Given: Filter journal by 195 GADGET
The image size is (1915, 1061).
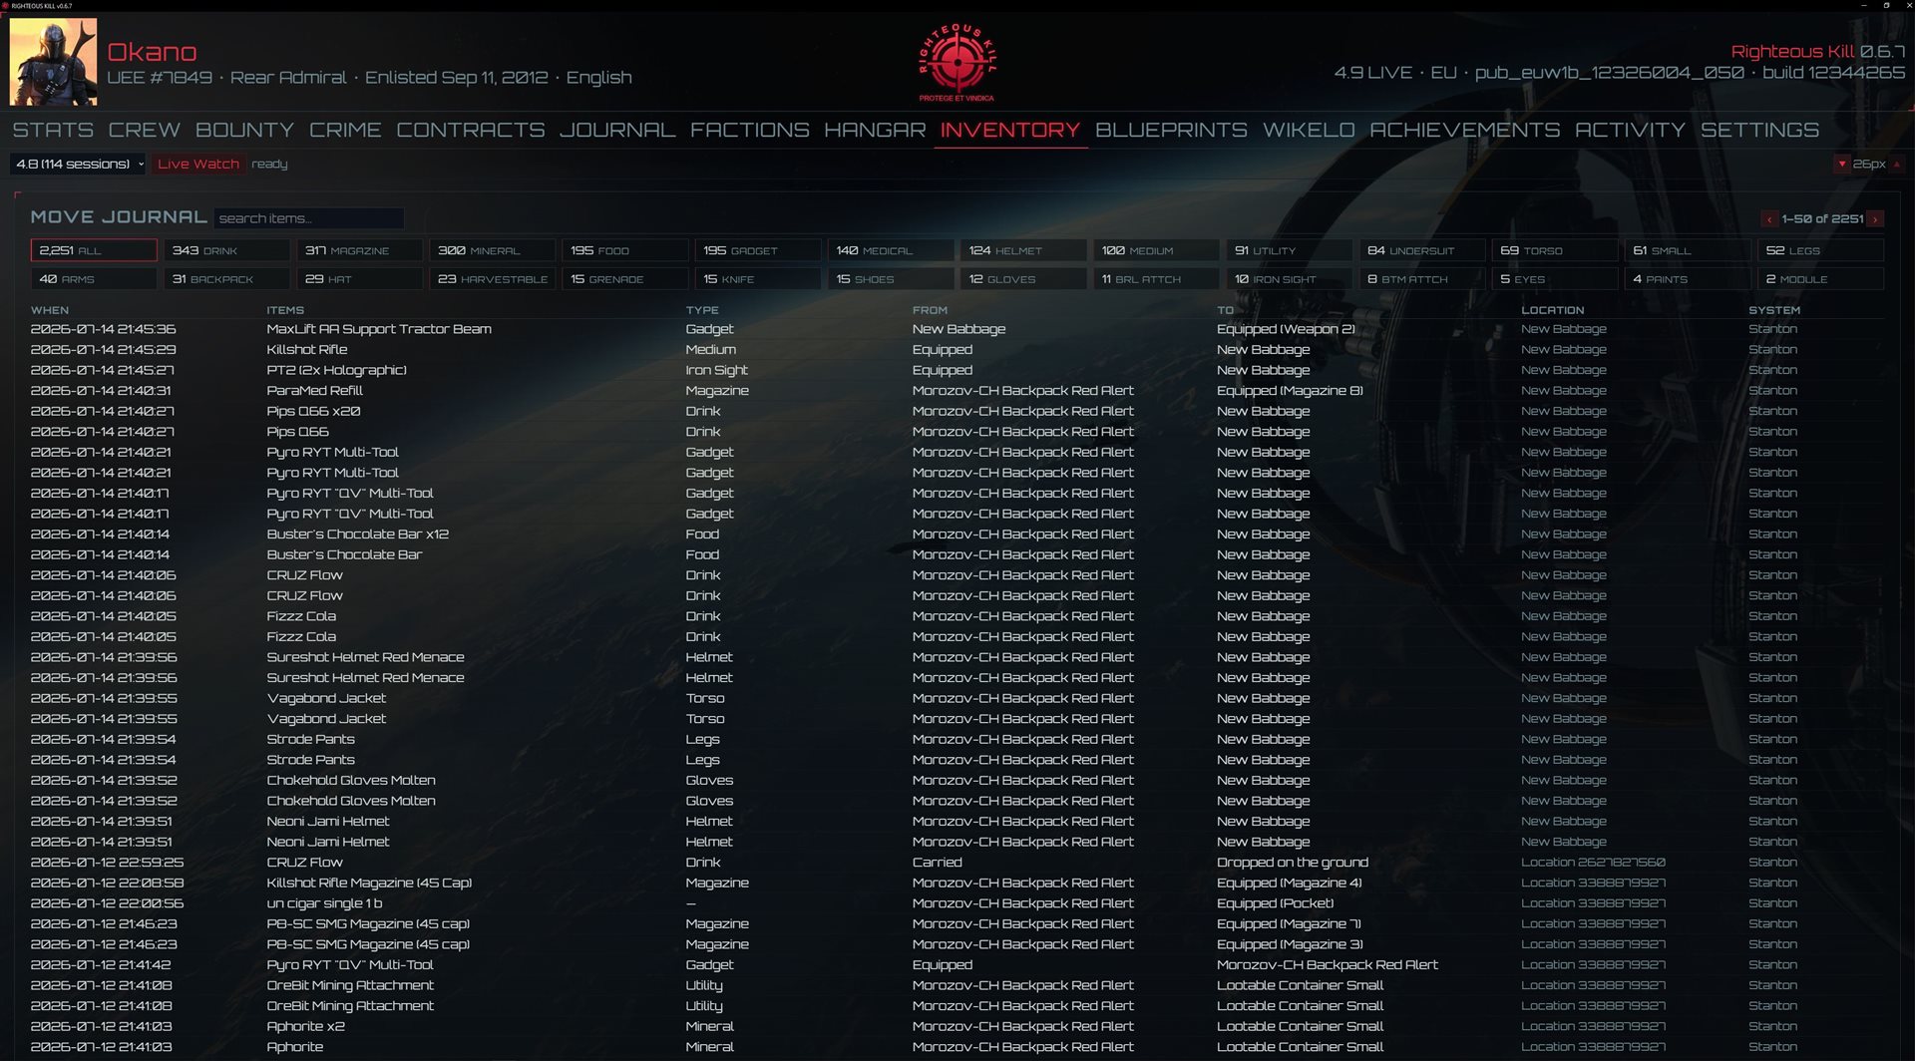Looking at the screenshot, I should [758, 250].
